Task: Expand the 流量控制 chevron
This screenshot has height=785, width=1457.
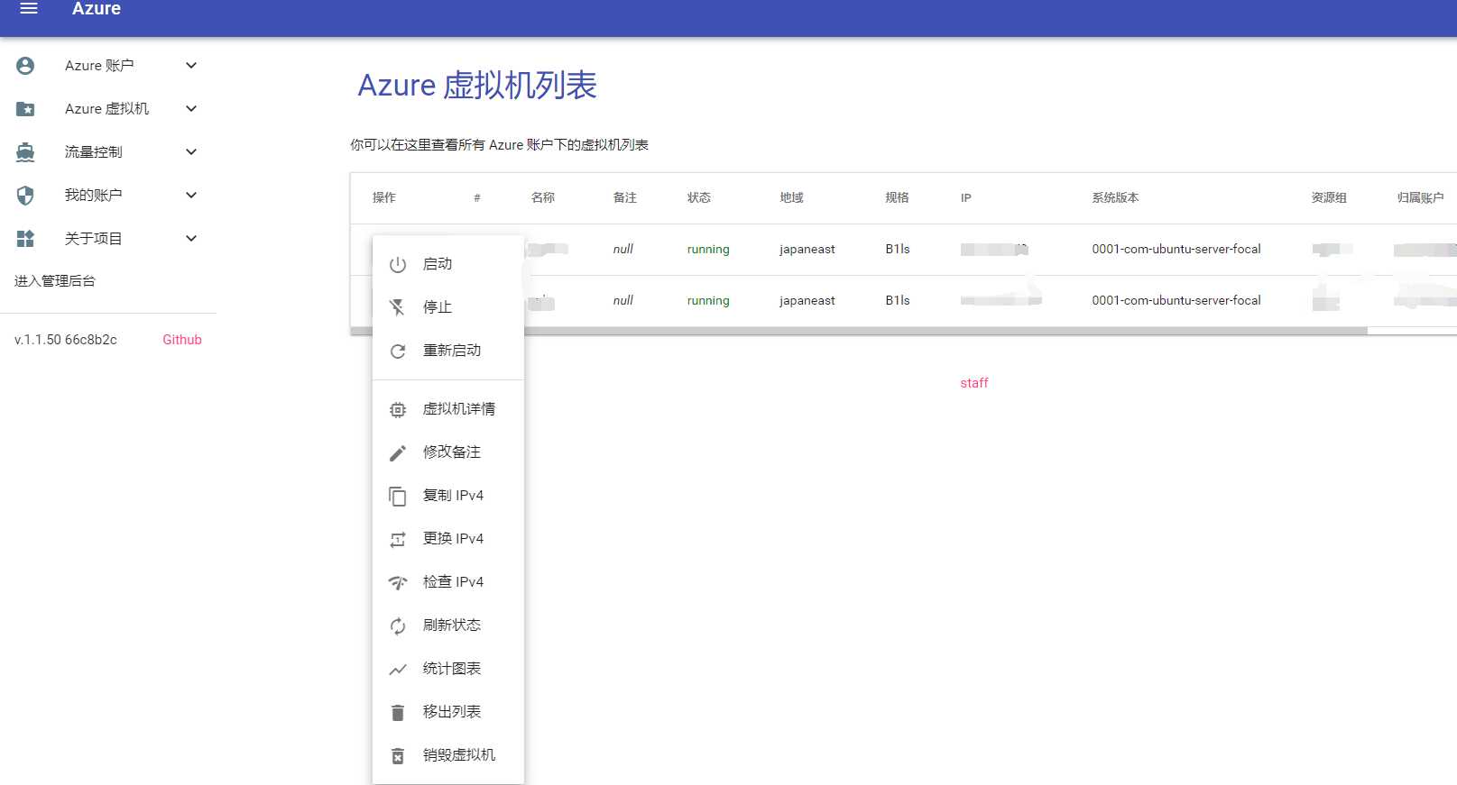Action: pyautogui.click(x=191, y=152)
